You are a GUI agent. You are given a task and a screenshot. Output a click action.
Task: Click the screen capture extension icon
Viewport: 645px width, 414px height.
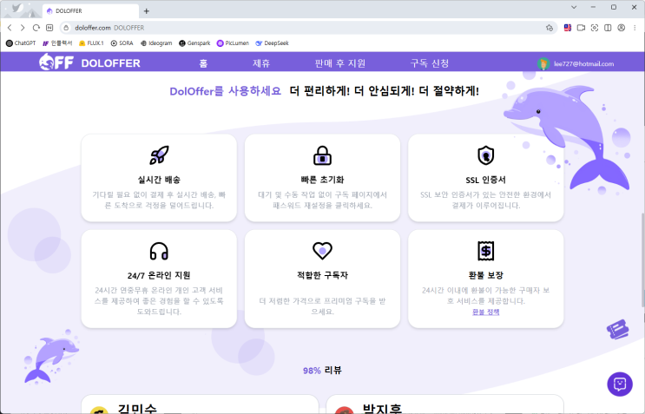tap(595, 28)
